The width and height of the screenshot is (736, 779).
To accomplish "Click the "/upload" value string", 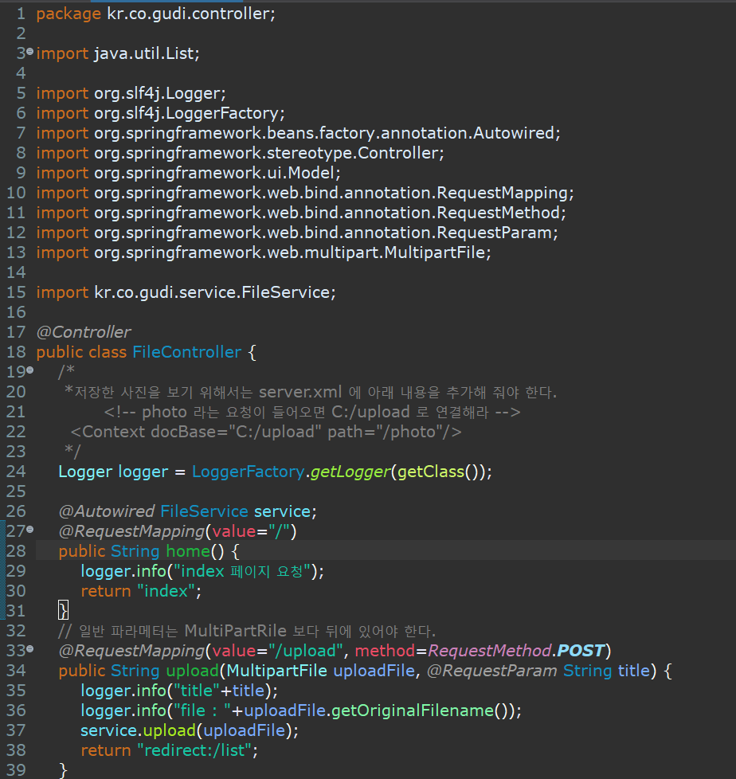I will point(306,651).
